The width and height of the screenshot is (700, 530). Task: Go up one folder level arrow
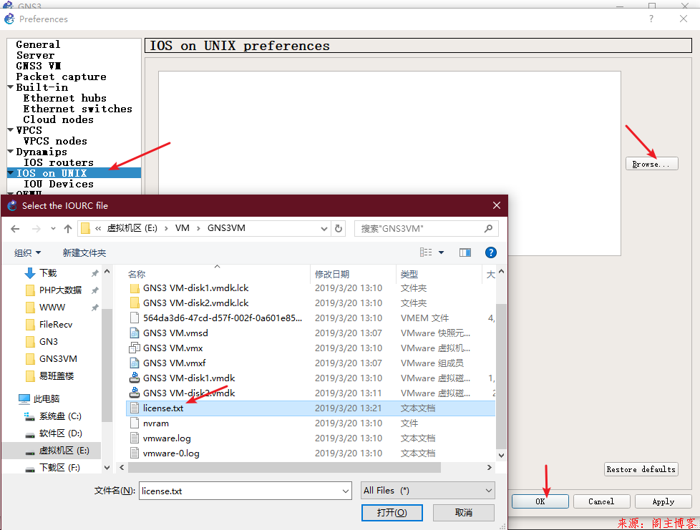coord(68,229)
